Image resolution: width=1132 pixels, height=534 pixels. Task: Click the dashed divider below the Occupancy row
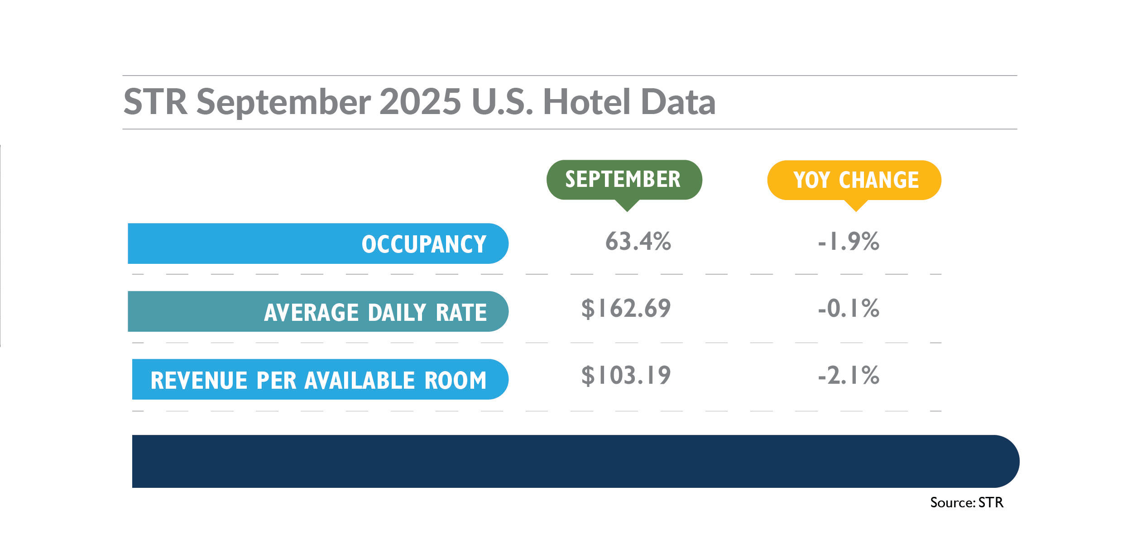coord(537,274)
